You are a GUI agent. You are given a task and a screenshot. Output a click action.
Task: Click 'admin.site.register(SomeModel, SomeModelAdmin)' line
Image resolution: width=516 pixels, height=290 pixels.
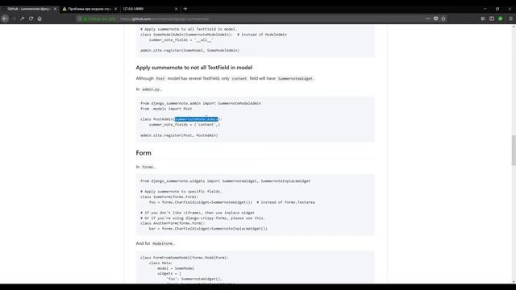[190, 50]
